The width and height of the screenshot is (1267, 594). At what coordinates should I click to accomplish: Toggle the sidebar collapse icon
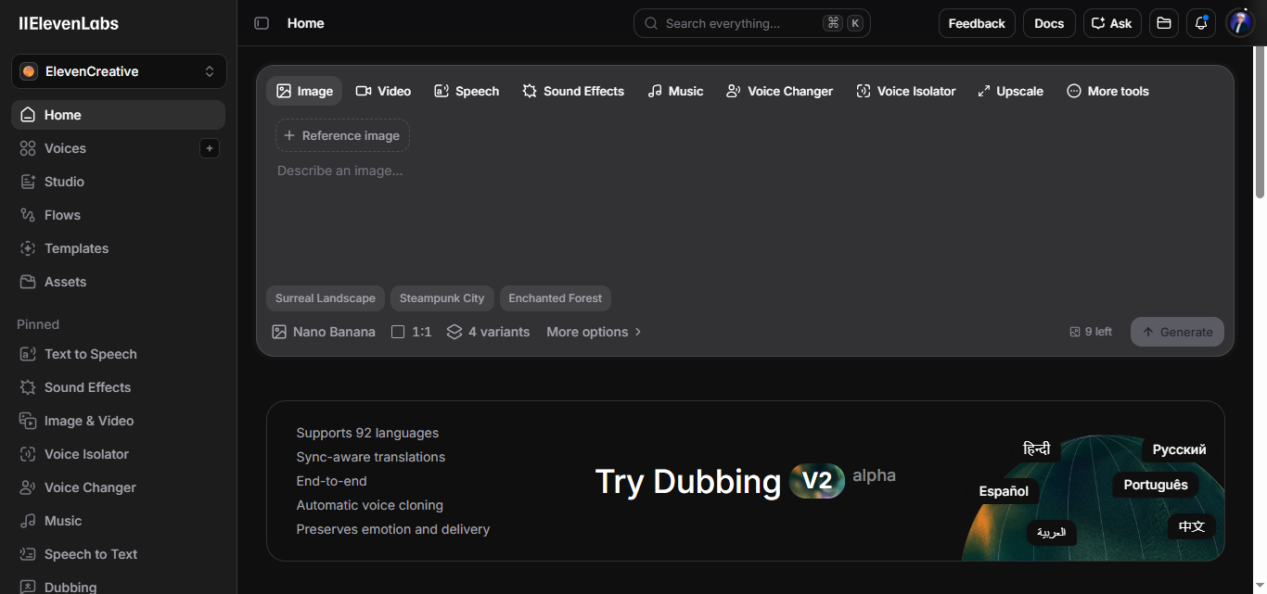tap(262, 23)
